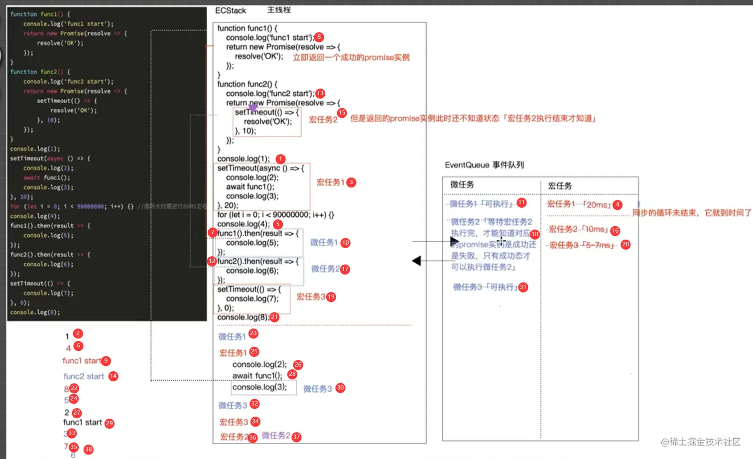Click marker 15 on the setTimeout 宏任务2 block
Image resolution: width=753 pixels, height=459 pixels.
click(x=342, y=113)
